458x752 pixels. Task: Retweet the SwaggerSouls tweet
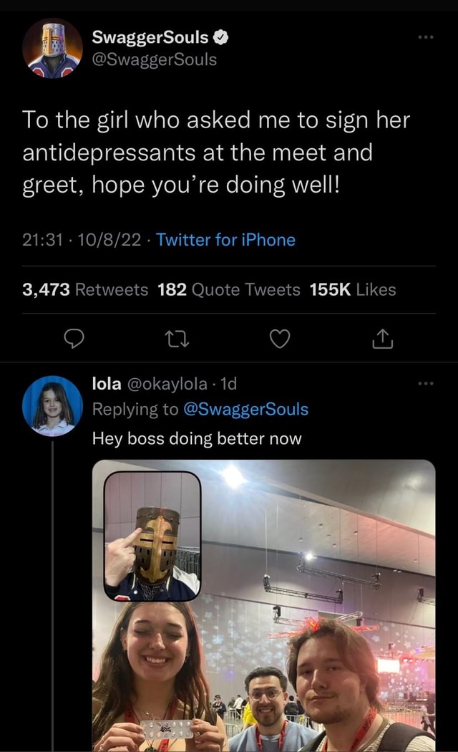point(176,339)
